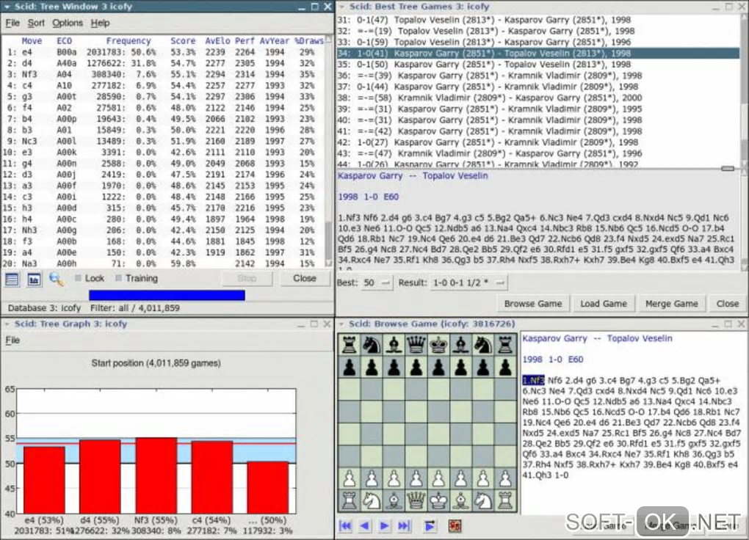Screen dimensions: 749x540
Task: Click Close button in Best Tree Games
Action: click(x=728, y=304)
